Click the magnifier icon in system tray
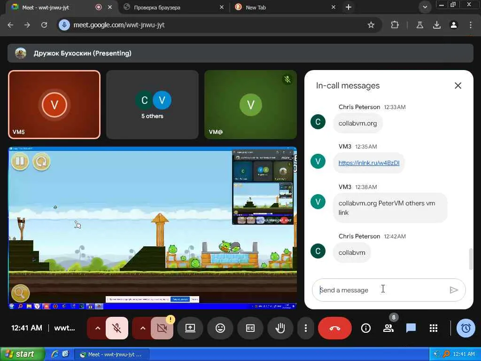The image size is (481, 361). coord(446,354)
